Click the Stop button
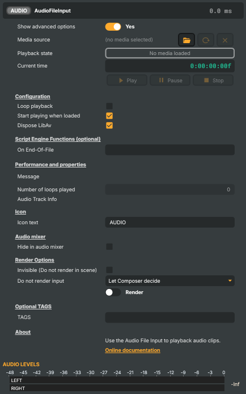The height and width of the screenshot is (394, 246). 213,81
